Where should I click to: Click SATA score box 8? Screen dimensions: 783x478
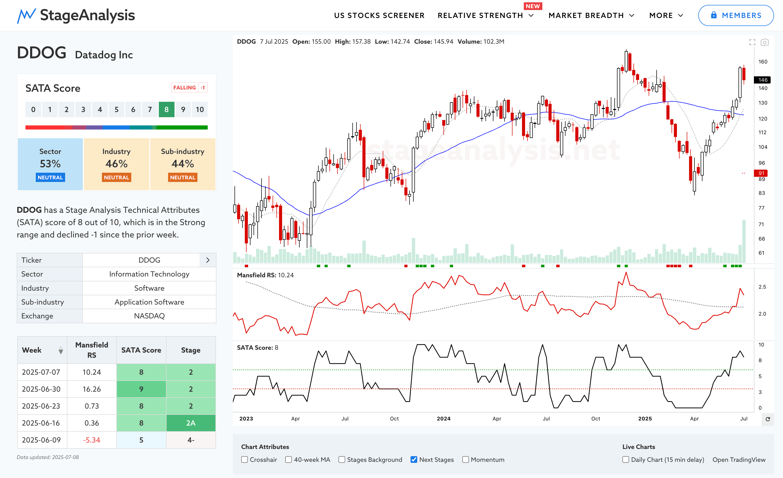pyautogui.click(x=167, y=109)
